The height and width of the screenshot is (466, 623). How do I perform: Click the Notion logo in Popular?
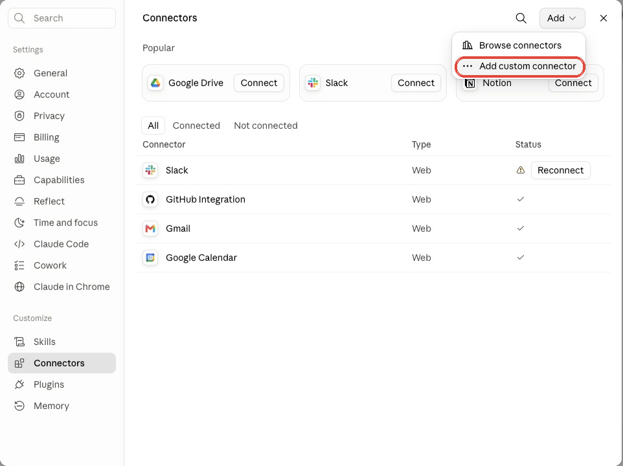pos(470,83)
